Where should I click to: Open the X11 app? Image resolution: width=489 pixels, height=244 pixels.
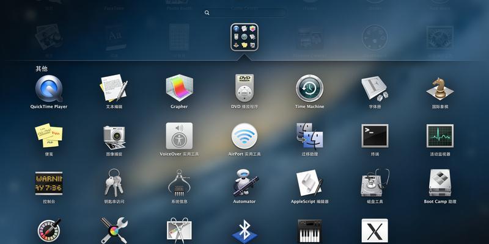(375, 231)
